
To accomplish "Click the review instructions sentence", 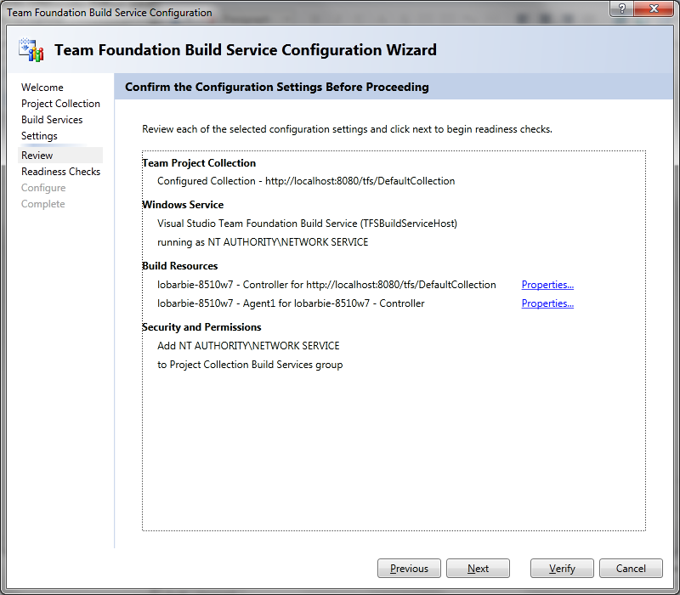I will point(347,129).
